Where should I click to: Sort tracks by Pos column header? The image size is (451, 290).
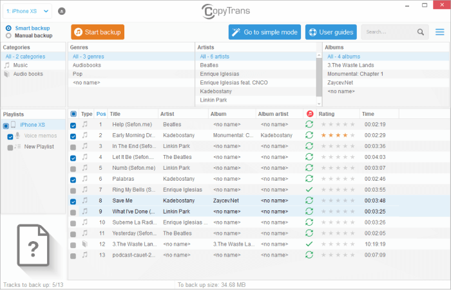click(x=101, y=114)
